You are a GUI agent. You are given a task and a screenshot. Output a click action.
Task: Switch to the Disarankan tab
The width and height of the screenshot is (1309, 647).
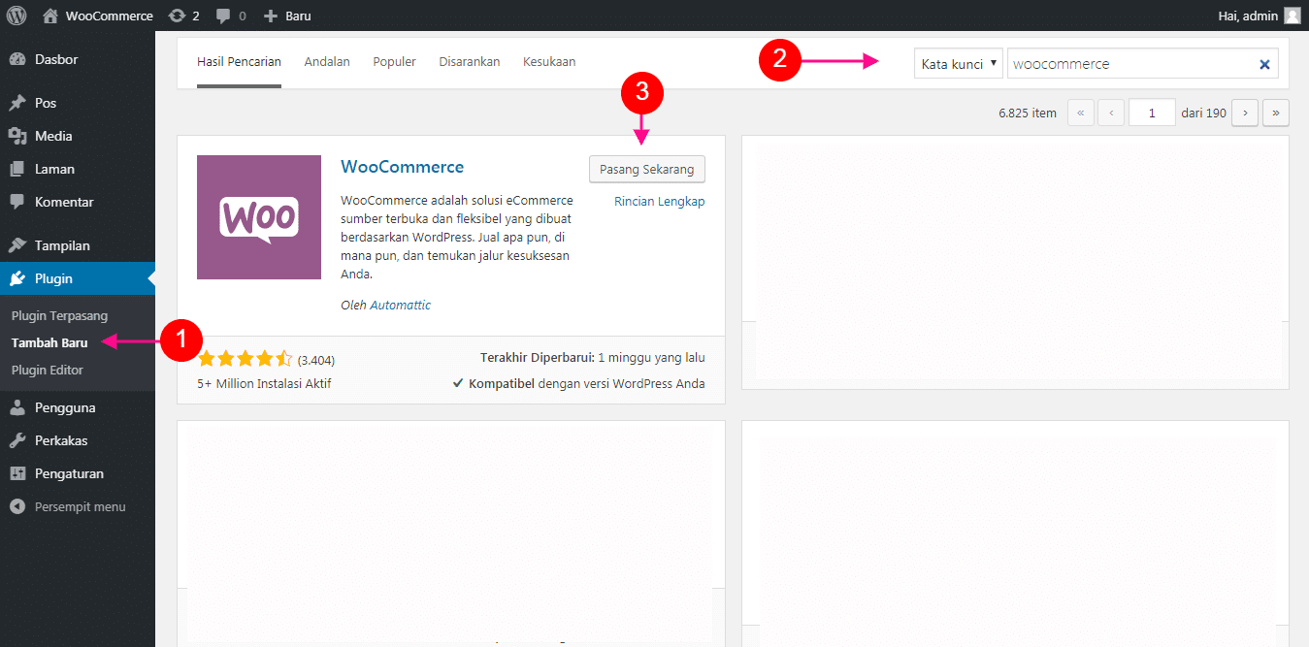pyautogui.click(x=470, y=62)
